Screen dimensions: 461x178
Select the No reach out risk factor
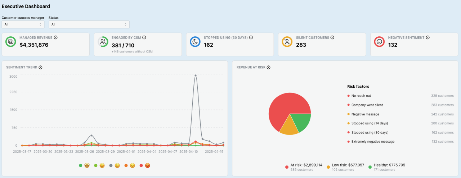click(361, 96)
